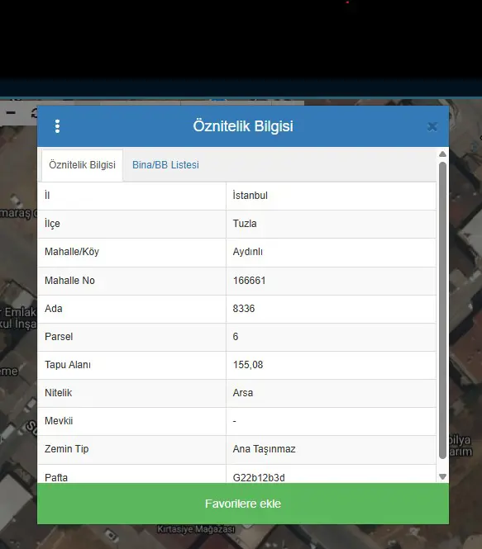
Task: Click the İlçe label
Action: (x=52, y=224)
